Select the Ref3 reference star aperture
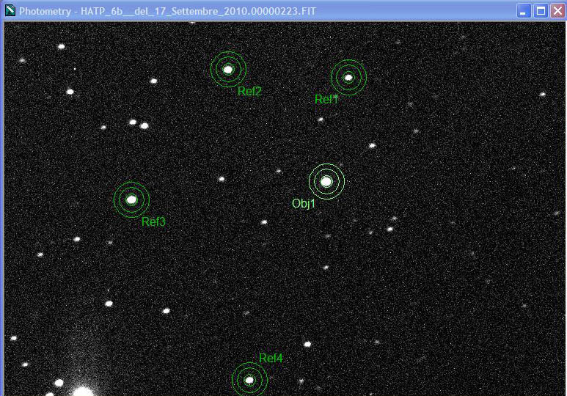This screenshot has height=396, width=567. tap(131, 199)
